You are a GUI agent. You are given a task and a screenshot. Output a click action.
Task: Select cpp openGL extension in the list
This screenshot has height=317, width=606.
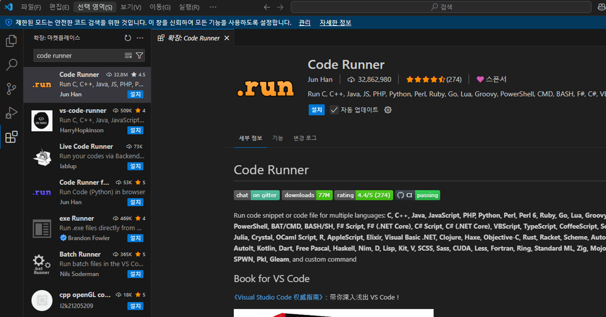point(87,300)
